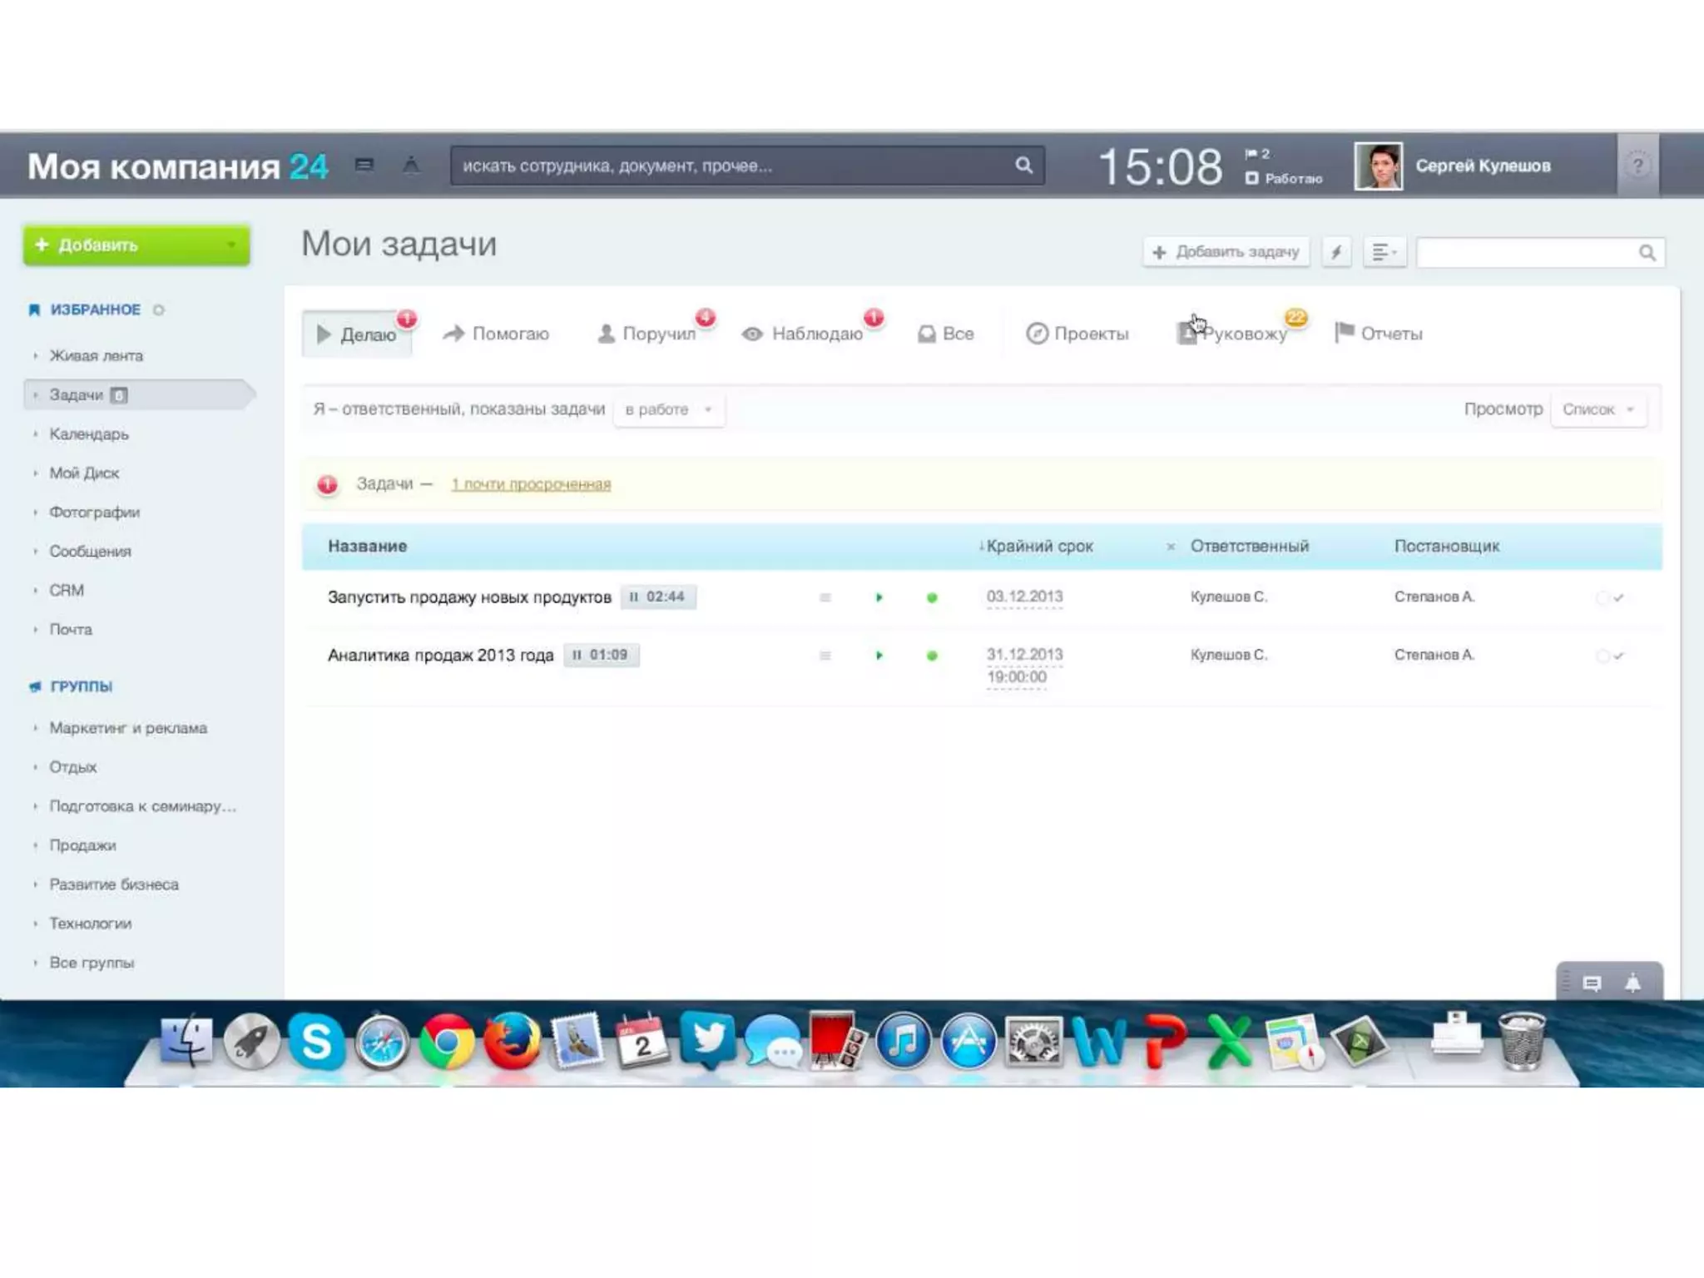Mark Запустить продажу task as complete
This screenshot has width=1704, height=1278.
1617,597
